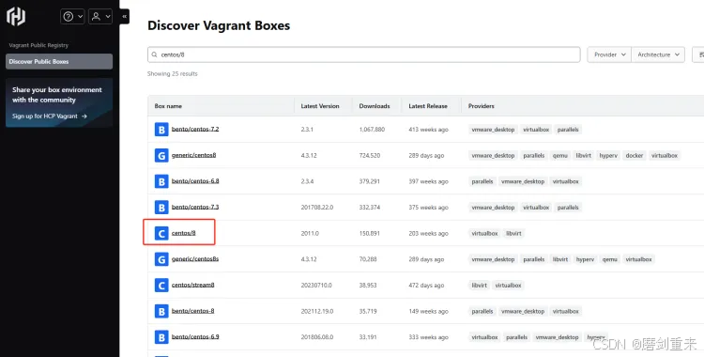The image size is (704, 357).
Task: Click the vmware_desktop tag in bento/centos-7.2 row
Action: 493,130
